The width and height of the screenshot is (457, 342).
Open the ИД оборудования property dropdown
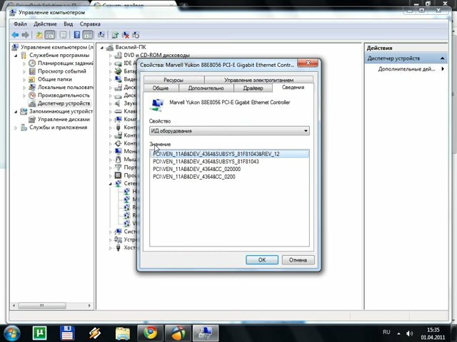coord(229,131)
